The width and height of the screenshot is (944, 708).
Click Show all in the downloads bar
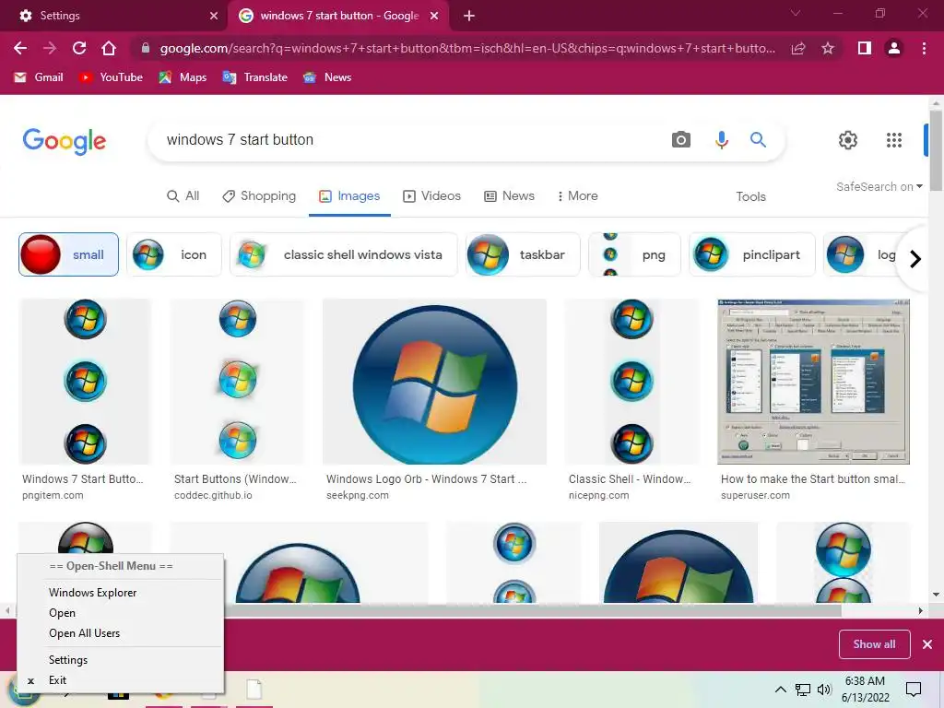(874, 644)
